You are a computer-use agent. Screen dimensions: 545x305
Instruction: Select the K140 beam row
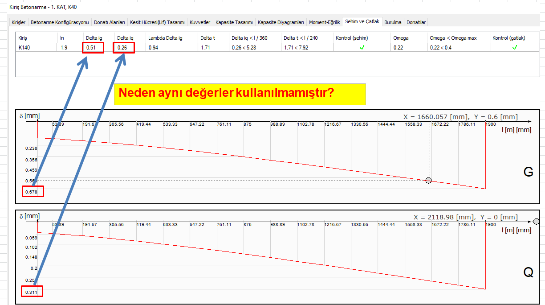24,48
